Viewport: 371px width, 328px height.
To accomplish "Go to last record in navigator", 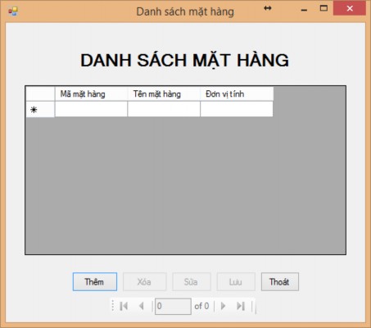I will pyautogui.click(x=241, y=306).
